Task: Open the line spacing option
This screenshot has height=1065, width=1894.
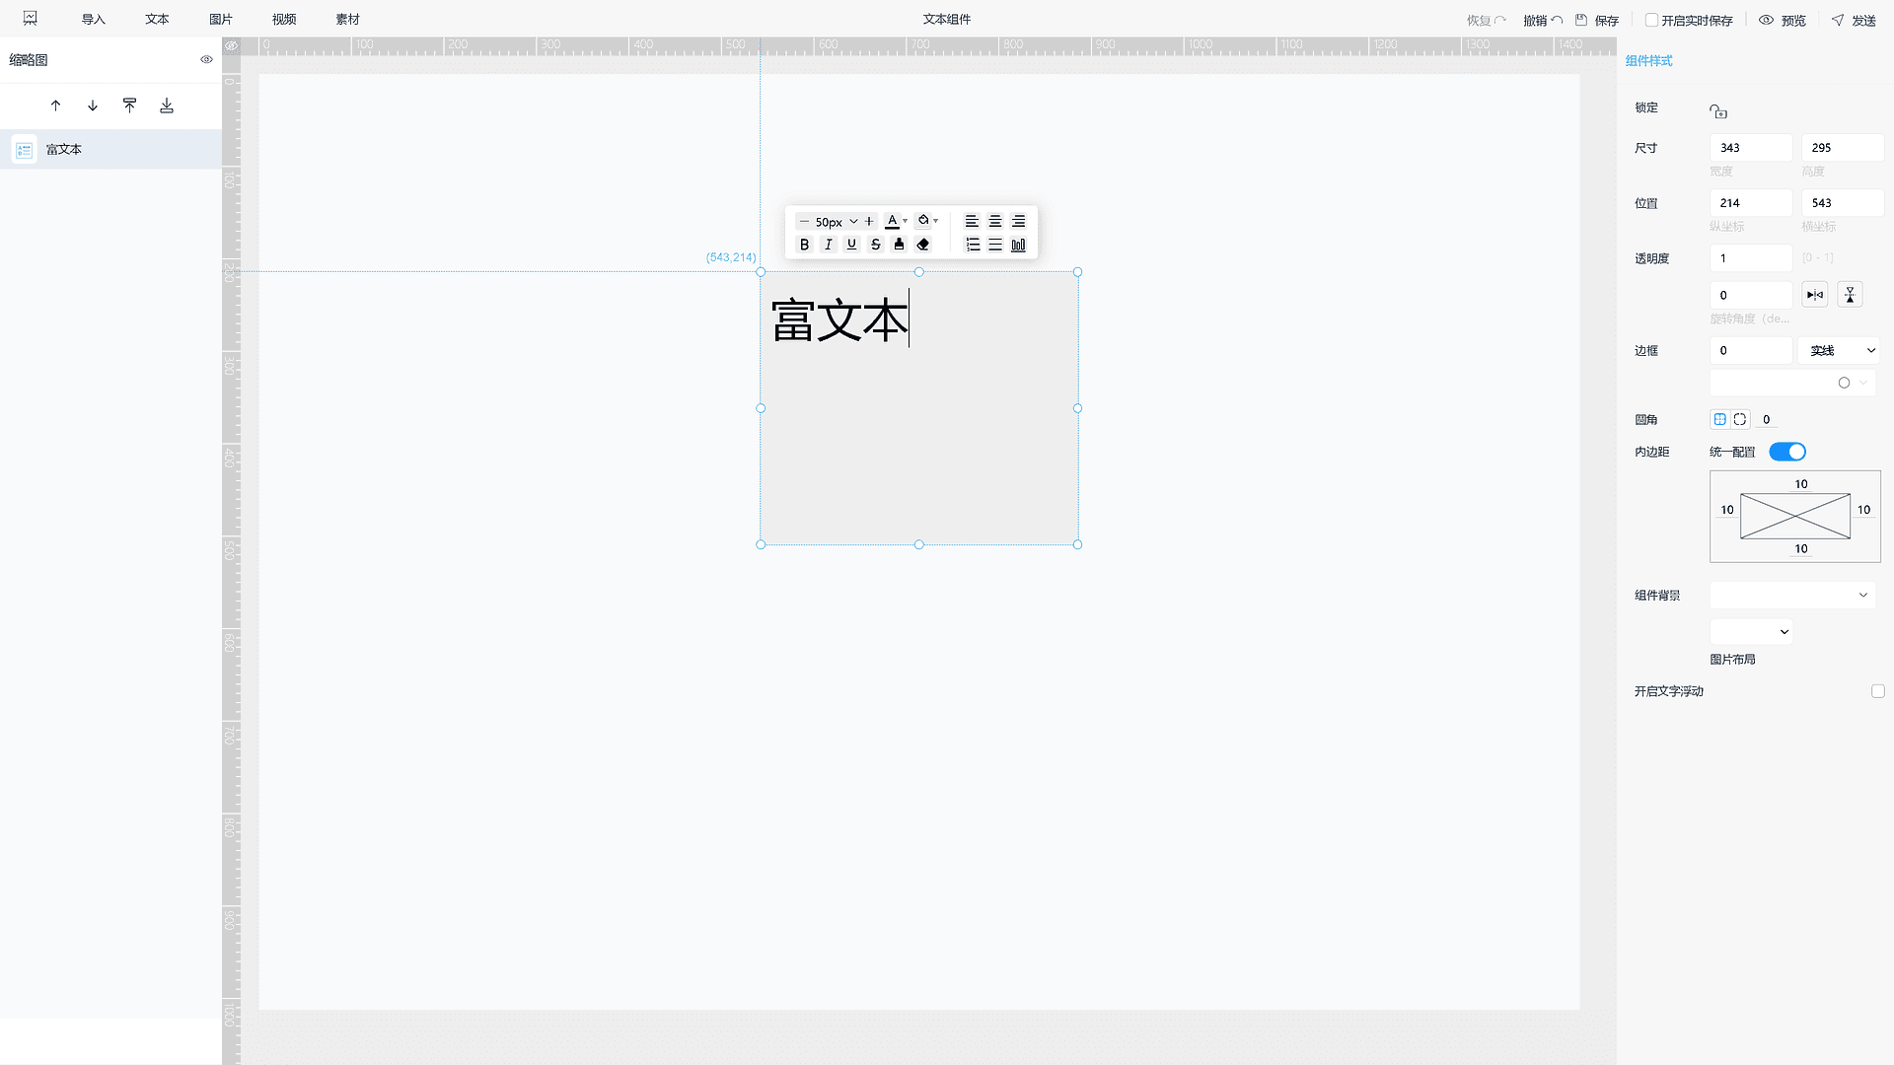Action: (995, 245)
